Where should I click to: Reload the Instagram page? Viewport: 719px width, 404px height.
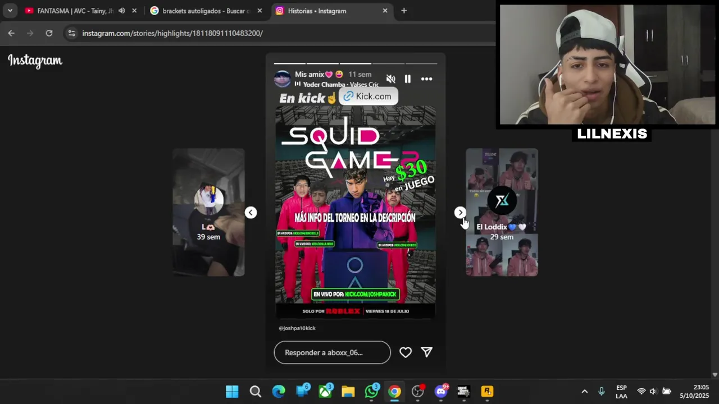pyautogui.click(x=49, y=33)
